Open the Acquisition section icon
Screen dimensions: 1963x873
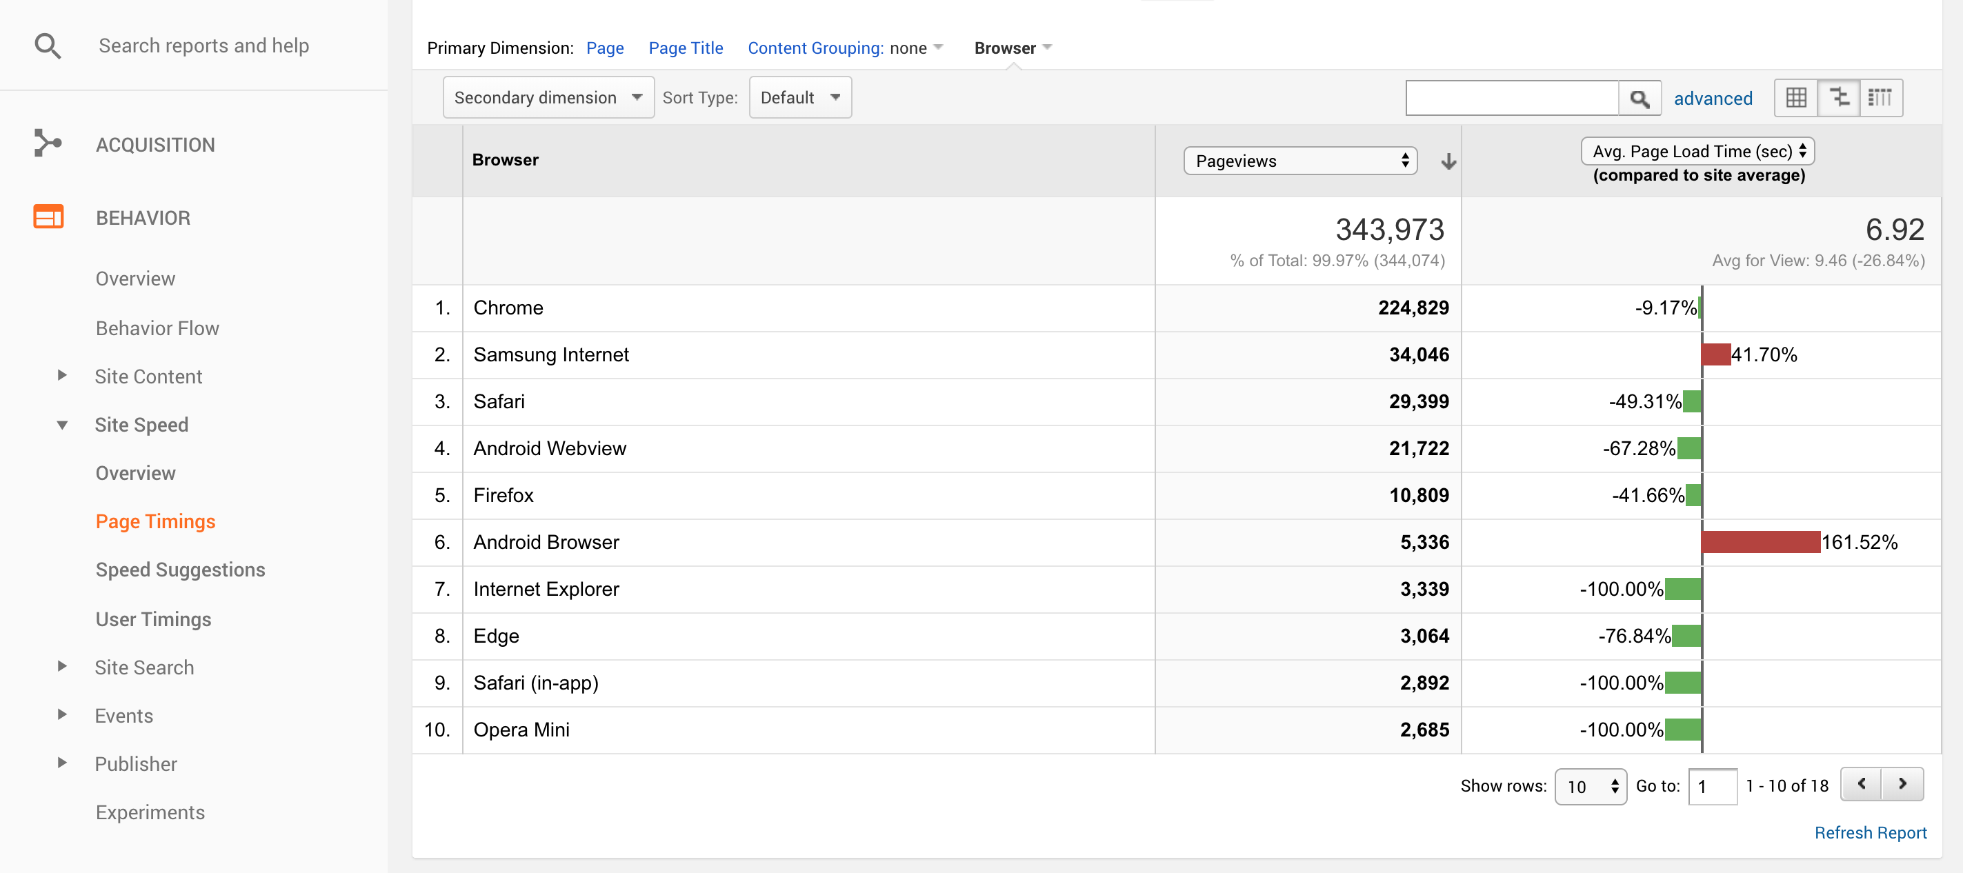(48, 143)
